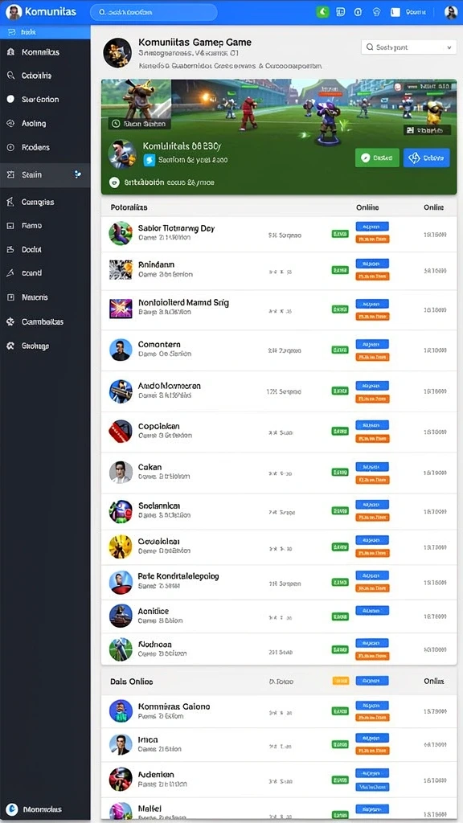Open the user profile avatar in top bar
This screenshot has width=463, height=823.
pyautogui.click(x=451, y=12)
